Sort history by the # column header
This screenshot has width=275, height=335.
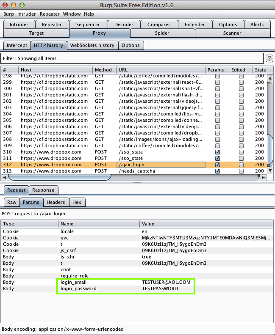tap(9, 70)
